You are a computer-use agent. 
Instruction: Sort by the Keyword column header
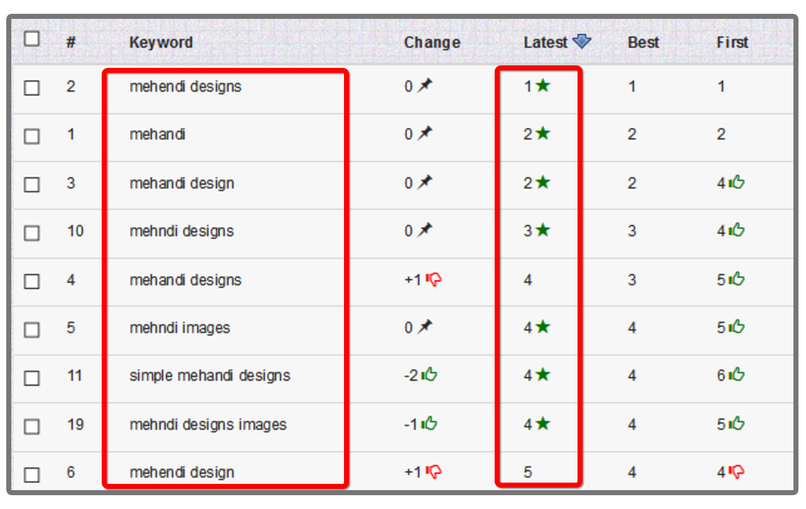[161, 43]
